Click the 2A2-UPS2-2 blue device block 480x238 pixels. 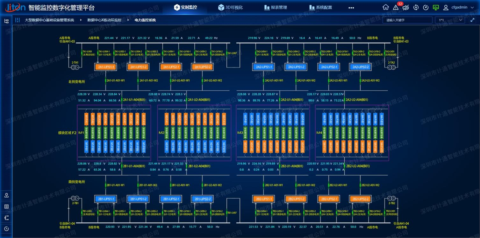(360, 67)
